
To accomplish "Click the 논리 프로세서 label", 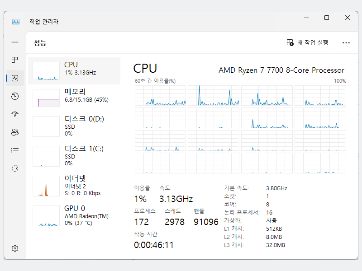I will coord(242,212).
